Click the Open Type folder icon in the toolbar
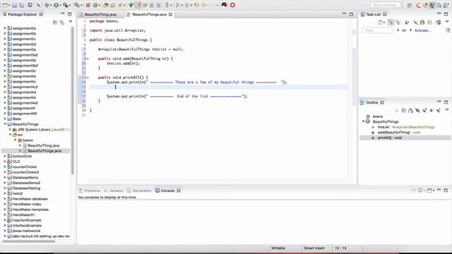The height and width of the screenshot is (254, 452). point(106,5)
